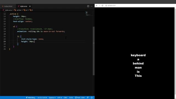Image resolution: width=176 pixels, height=99 pixels.
Task: Click the word behind in browser
Action: pyautogui.click(x=138, y=64)
